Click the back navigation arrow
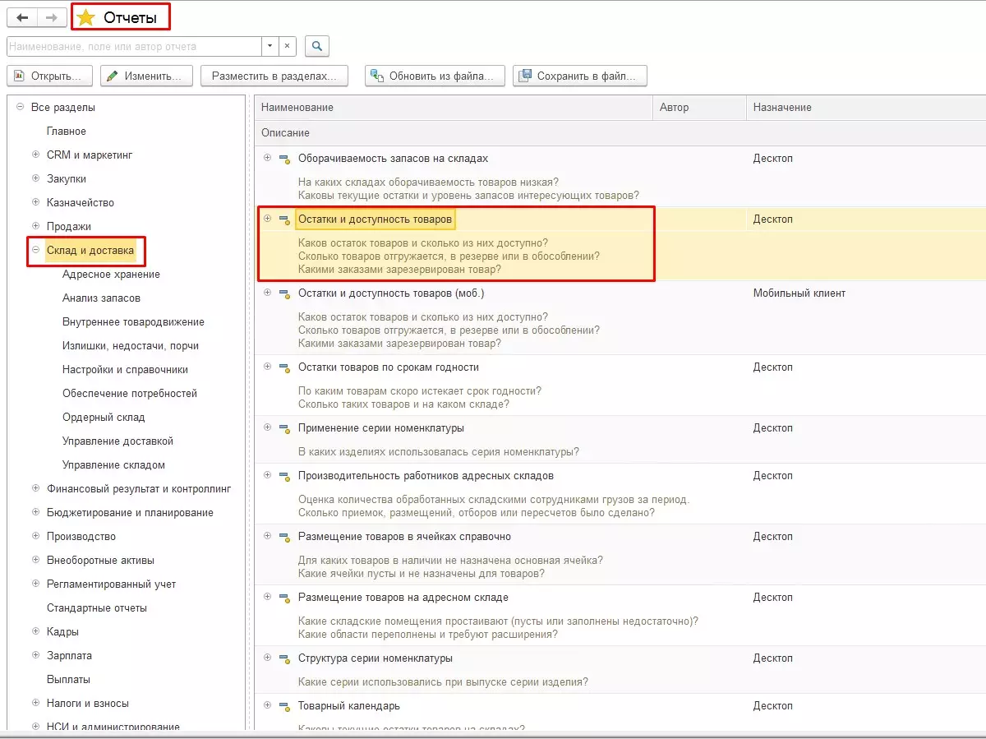This screenshot has height=739, width=986. click(x=22, y=17)
